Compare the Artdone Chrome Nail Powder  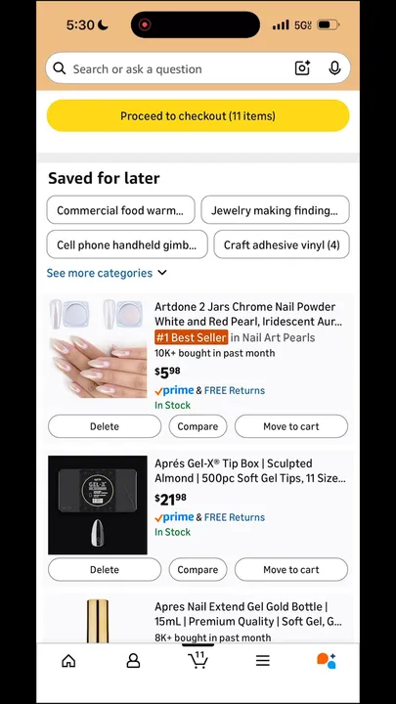198,426
